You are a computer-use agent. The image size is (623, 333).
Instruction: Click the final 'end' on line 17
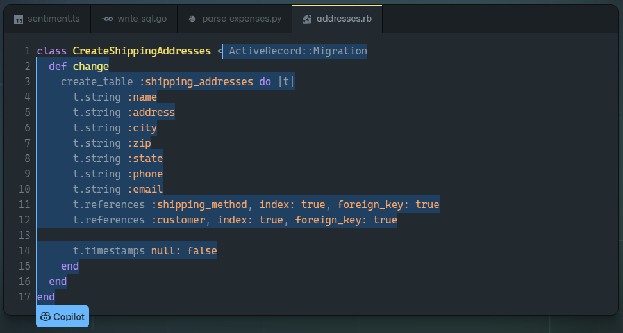pyautogui.click(x=46, y=297)
